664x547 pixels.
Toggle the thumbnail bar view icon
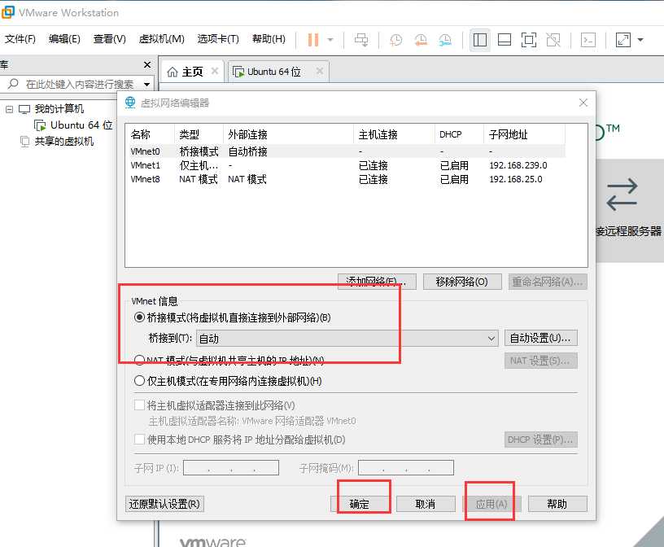click(x=505, y=40)
